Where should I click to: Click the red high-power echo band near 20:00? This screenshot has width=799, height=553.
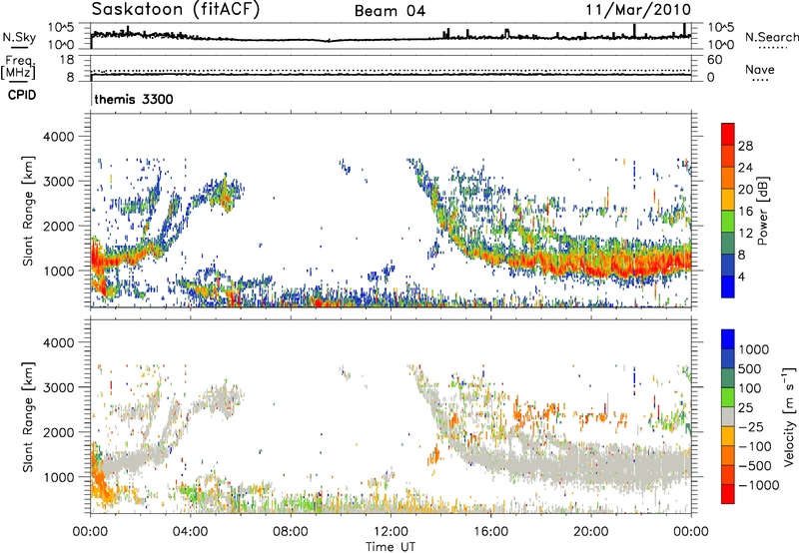pos(591,265)
